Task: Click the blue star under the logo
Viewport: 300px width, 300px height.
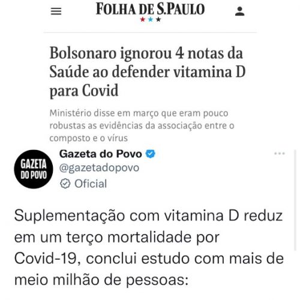Action: (151, 19)
